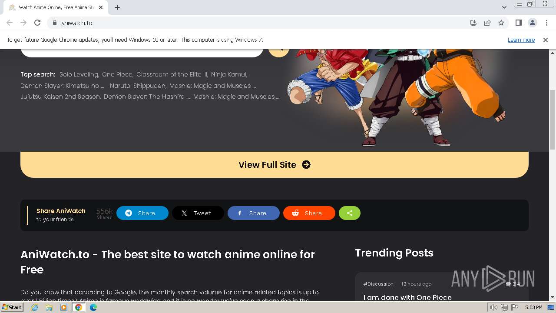Open File Explorer from the taskbar
556x313 pixels.
point(49,307)
